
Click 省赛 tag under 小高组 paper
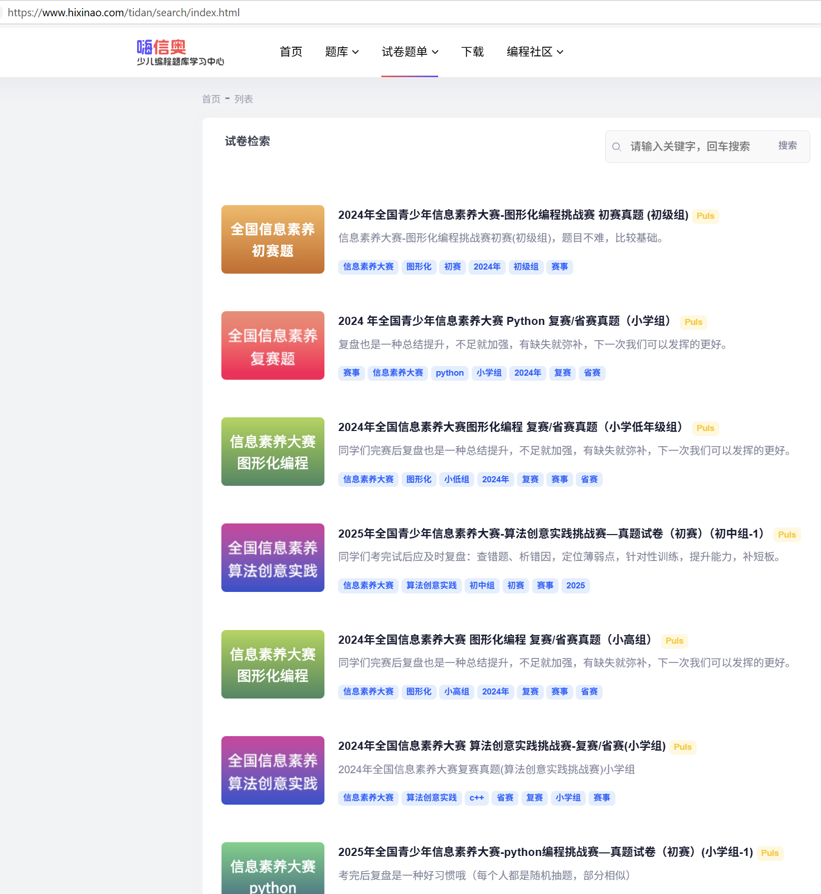point(589,692)
